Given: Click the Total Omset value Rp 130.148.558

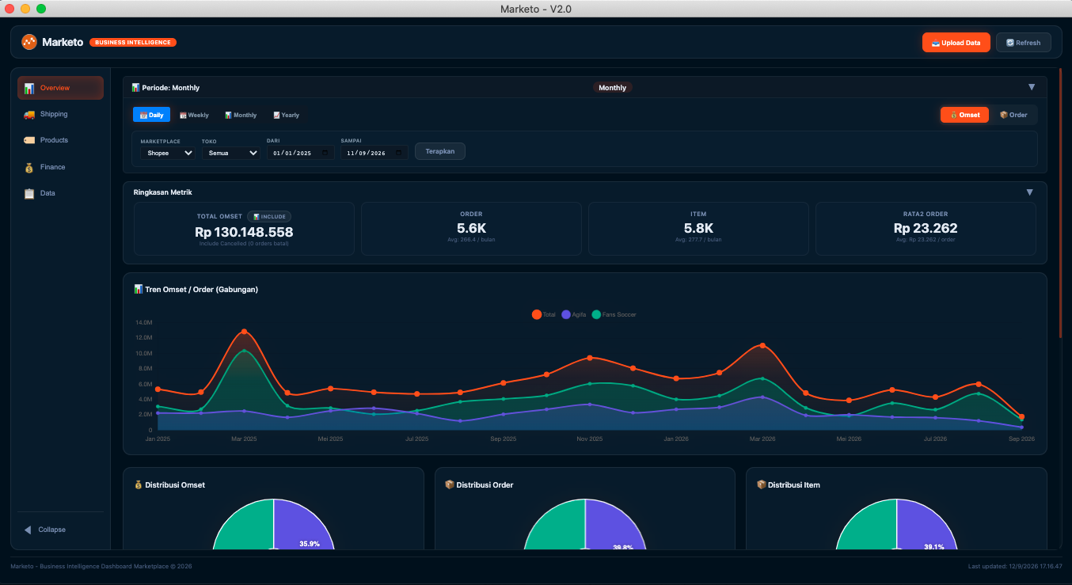Looking at the screenshot, I should point(244,232).
